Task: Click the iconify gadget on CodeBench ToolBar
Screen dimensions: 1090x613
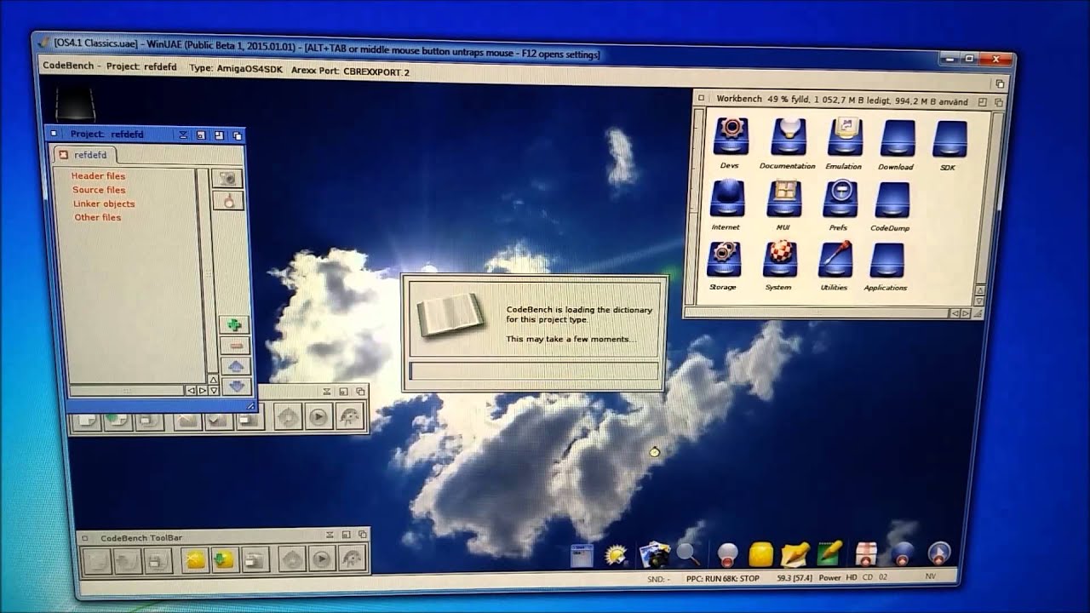Action: click(x=330, y=535)
